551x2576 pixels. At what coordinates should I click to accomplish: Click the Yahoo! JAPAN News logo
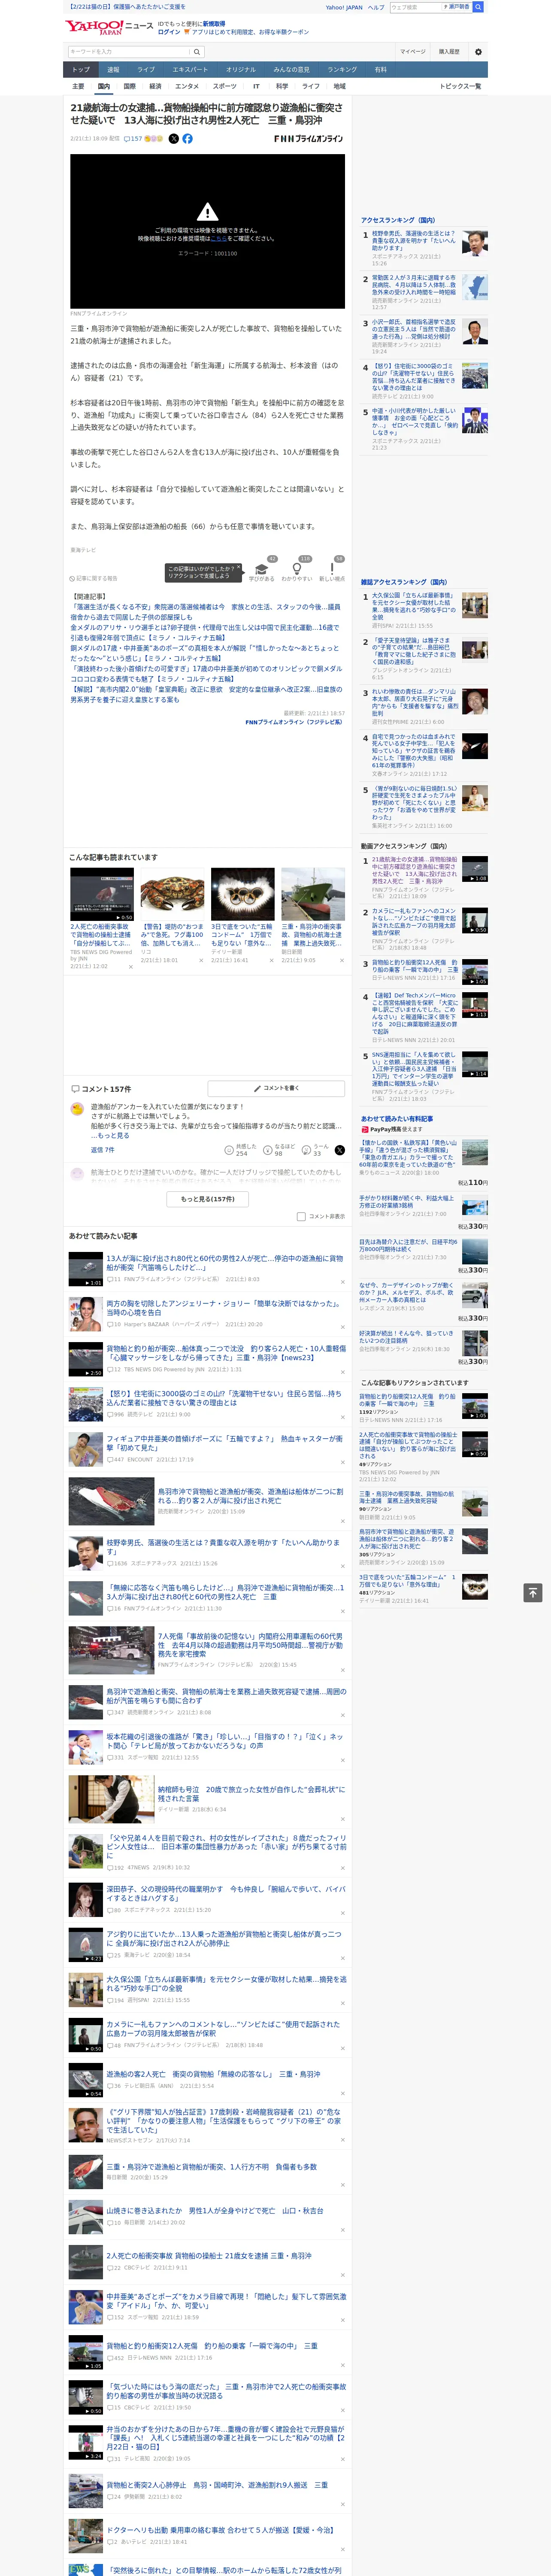(109, 27)
